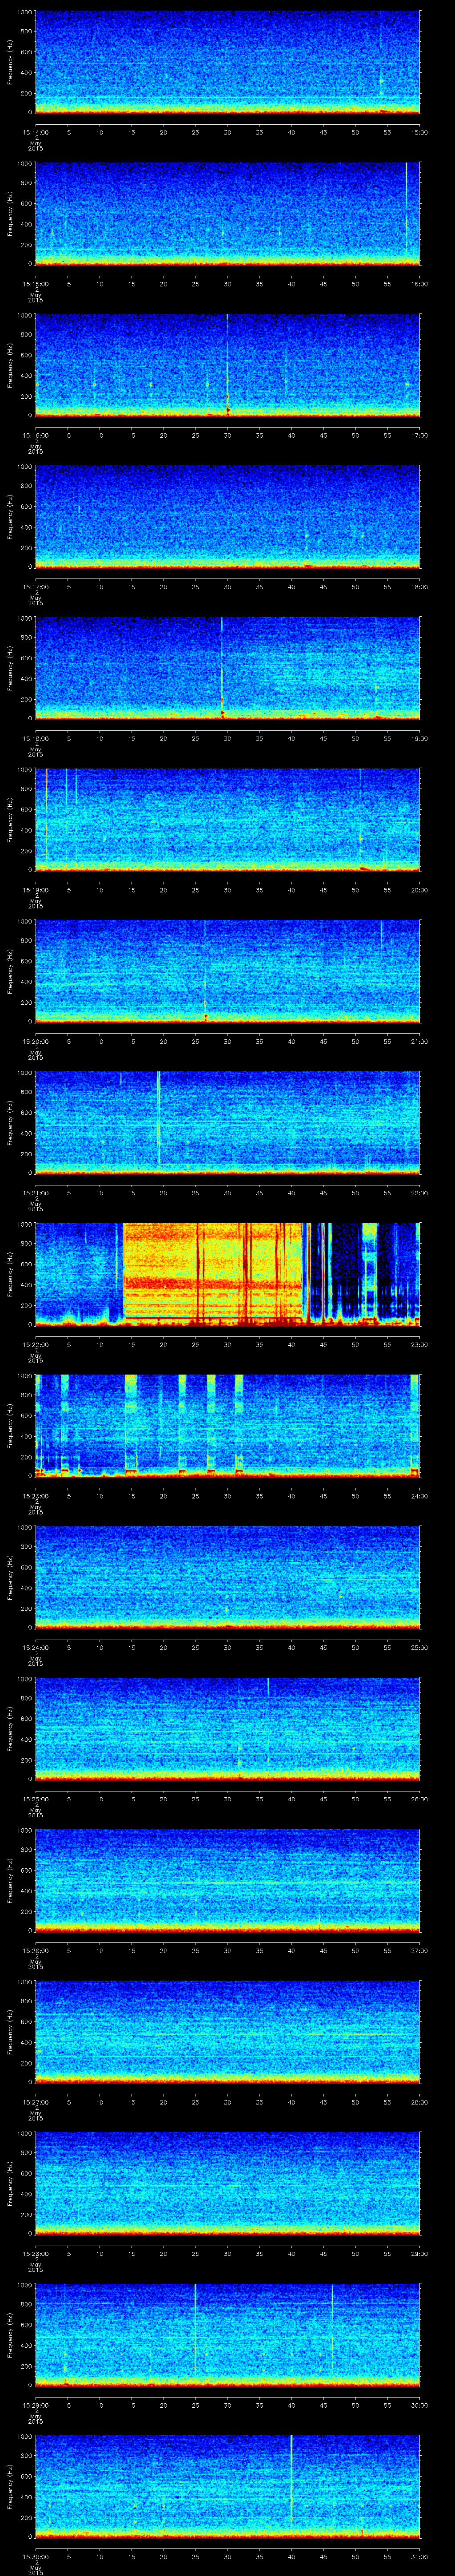
Task: Click the 15:15:00 start time label
Action: click(36, 284)
